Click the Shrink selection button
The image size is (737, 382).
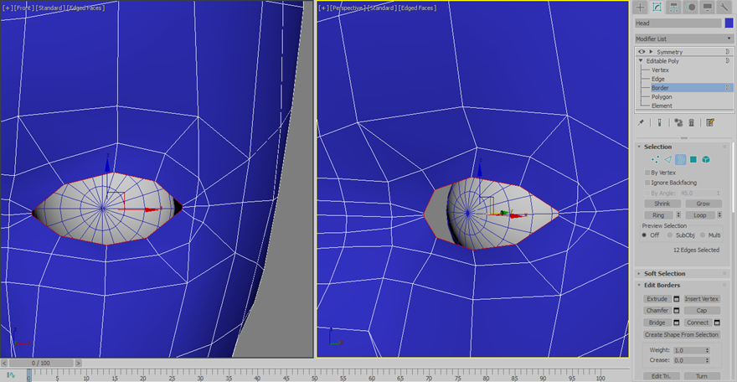pyautogui.click(x=662, y=204)
